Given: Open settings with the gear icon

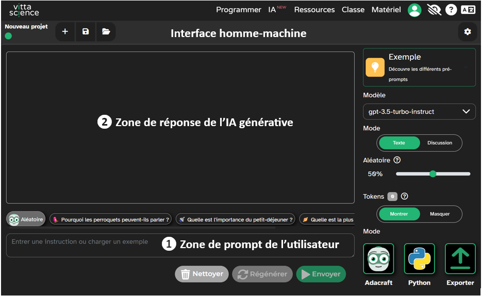Looking at the screenshot, I should click(467, 32).
